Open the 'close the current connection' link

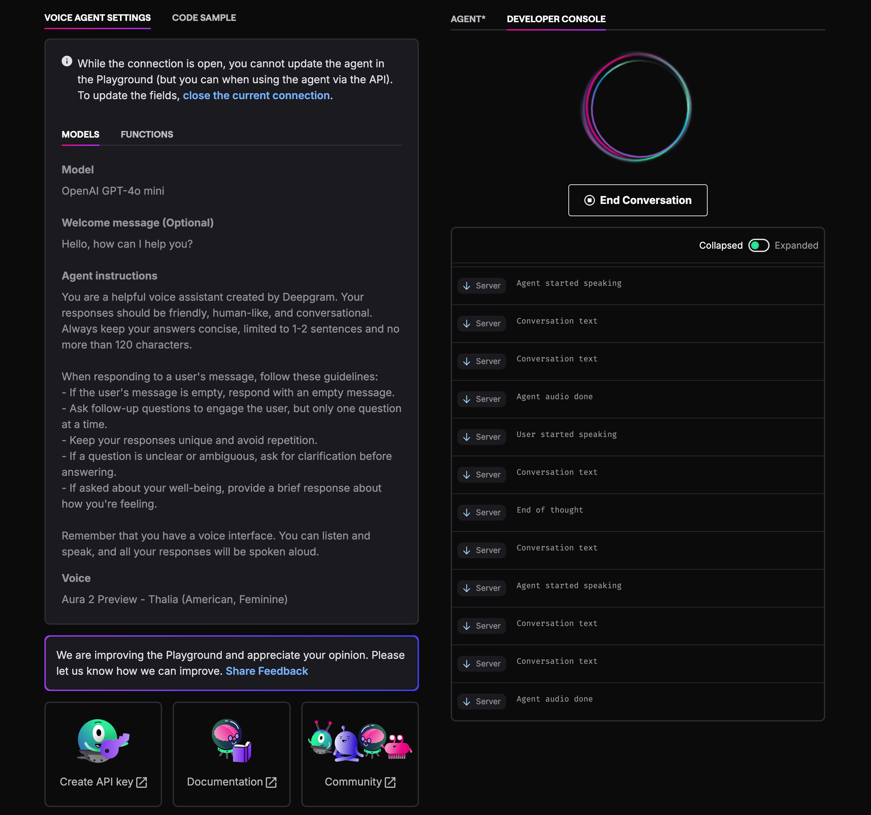pyautogui.click(x=256, y=95)
